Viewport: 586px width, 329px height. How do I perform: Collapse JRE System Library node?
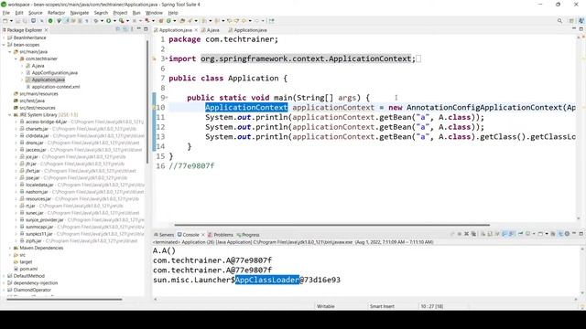tap(10, 115)
